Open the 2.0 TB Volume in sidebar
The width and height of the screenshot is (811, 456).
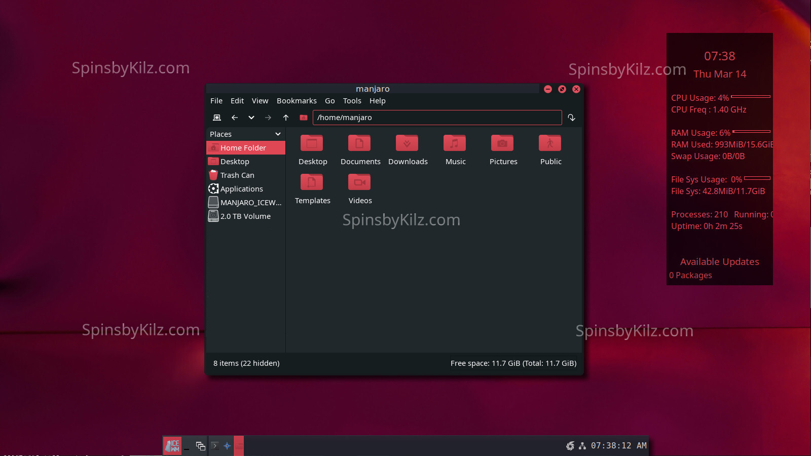[x=245, y=216]
